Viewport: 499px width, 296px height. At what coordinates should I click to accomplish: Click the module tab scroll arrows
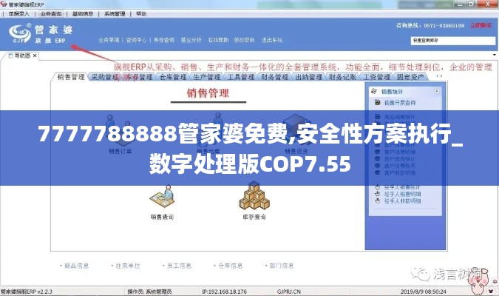pyautogui.click(x=439, y=76)
